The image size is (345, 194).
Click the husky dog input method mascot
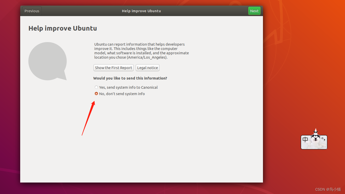coord(316,139)
